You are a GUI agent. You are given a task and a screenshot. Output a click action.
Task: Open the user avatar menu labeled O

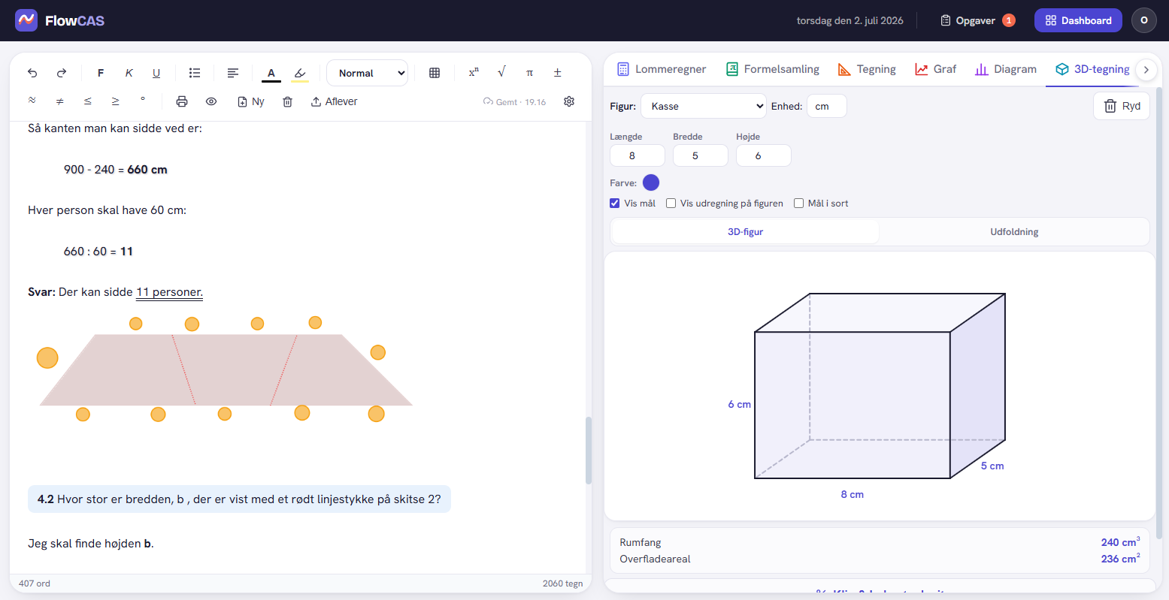[x=1144, y=20]
